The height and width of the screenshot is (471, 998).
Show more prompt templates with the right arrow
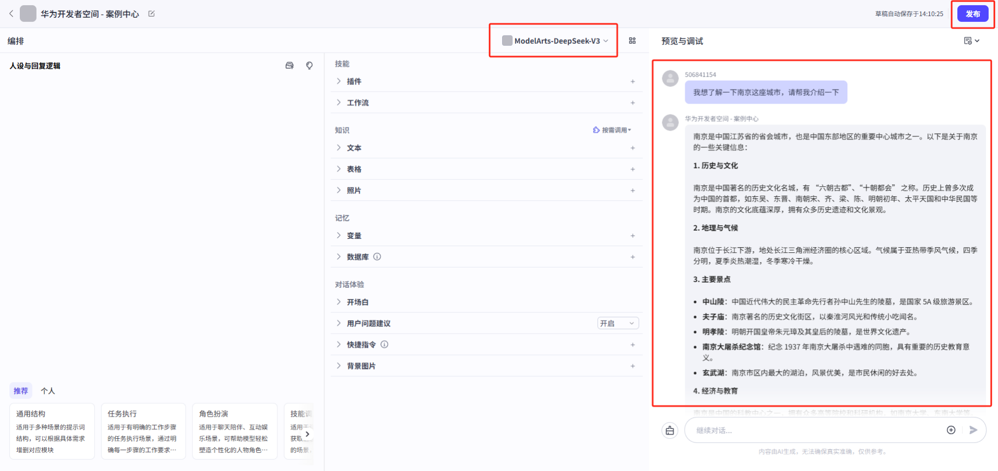pyautogui.click(x=307, y=434)
